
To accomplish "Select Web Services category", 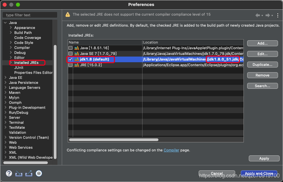I will pyautogui.click(x=21, y=147).
